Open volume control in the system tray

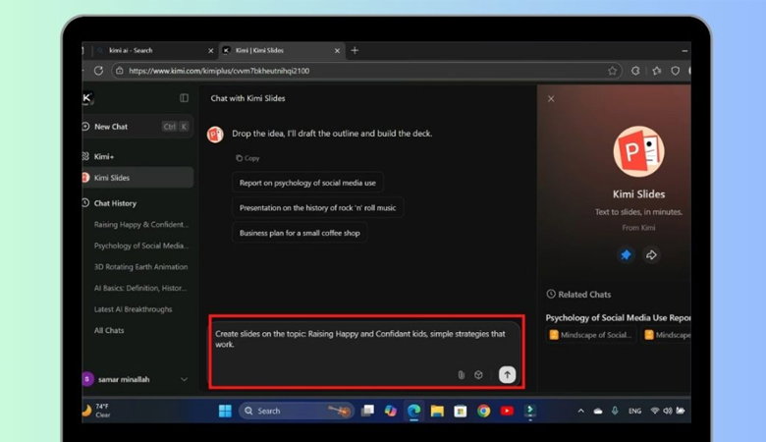pos(668,411)
